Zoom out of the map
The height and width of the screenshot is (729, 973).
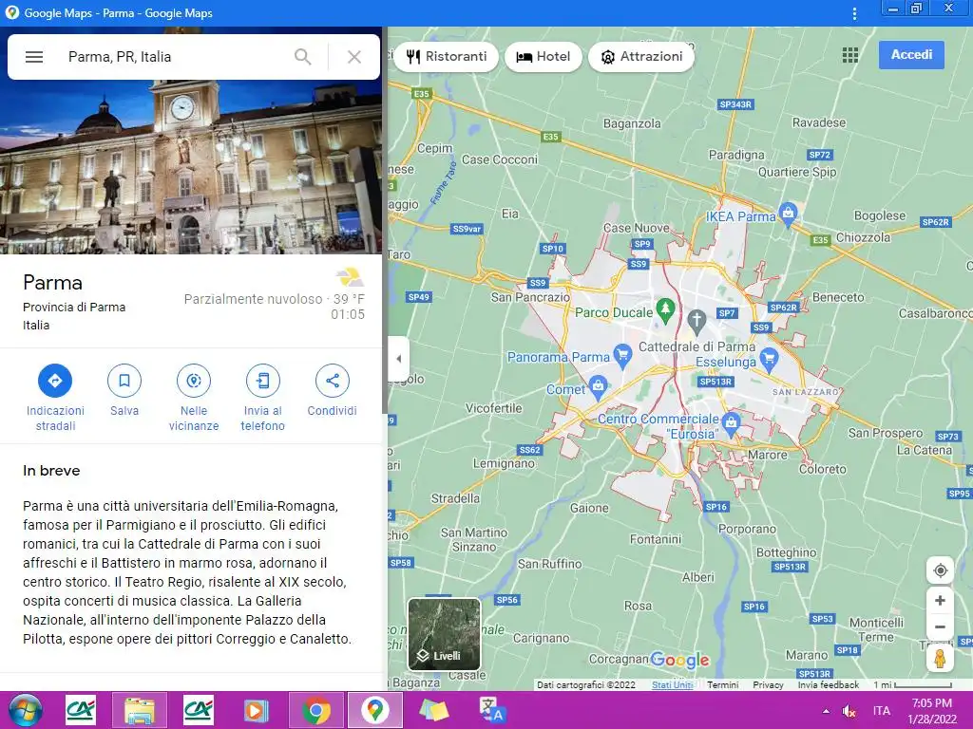click(x=940, y=626)
